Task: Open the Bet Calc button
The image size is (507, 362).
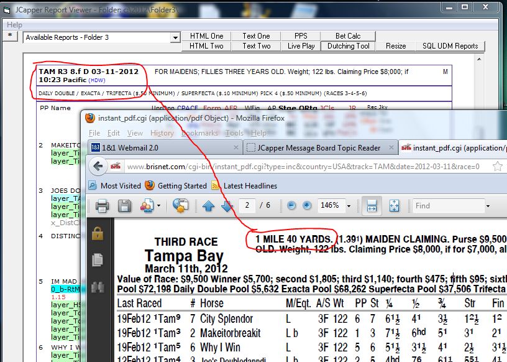Action: coord(348,36)
